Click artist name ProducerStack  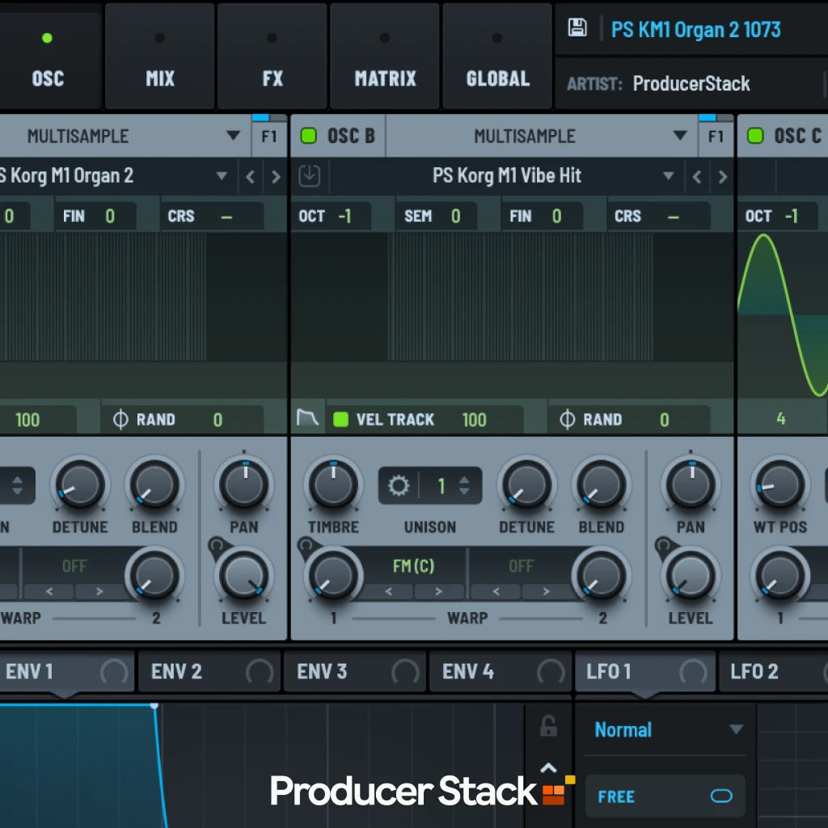point(691,83)
